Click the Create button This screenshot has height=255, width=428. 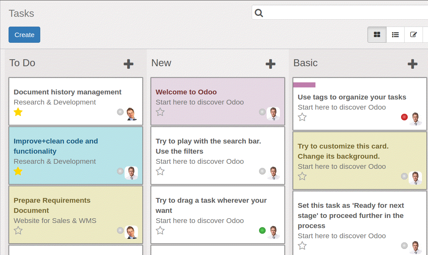[x=24, y=35]
